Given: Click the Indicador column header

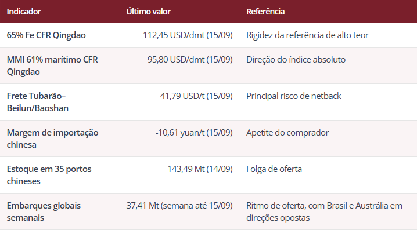Looking at the screenshot, I should tap(24, 12).
